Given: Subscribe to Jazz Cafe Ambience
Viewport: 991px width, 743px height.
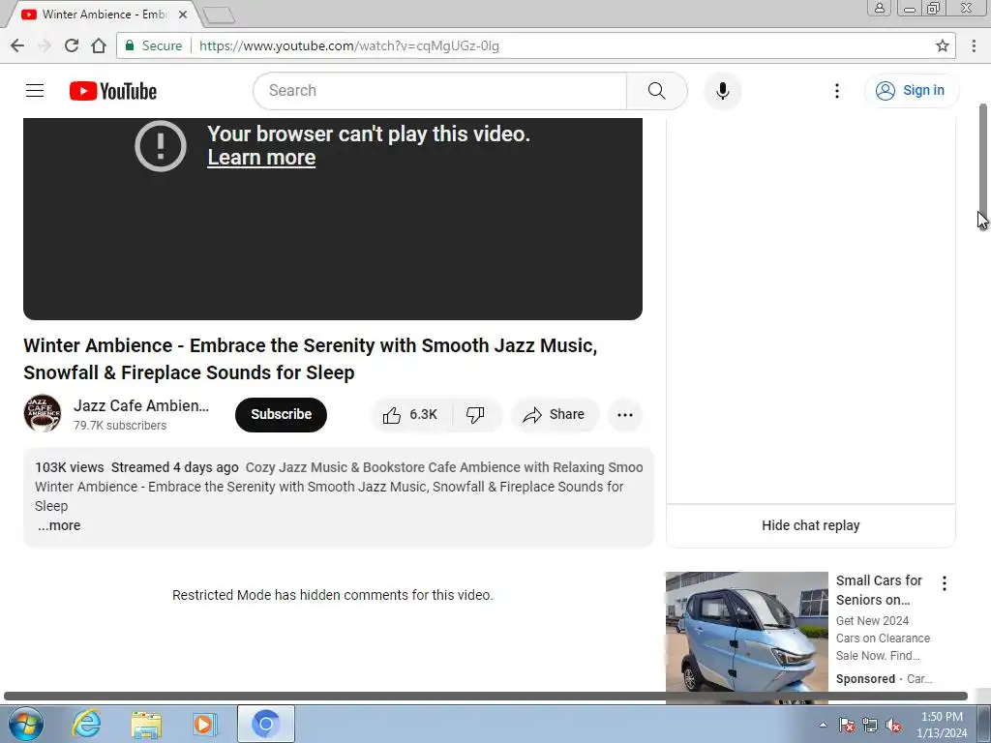Looking at the screenshot, I should [x=281, y=414].
